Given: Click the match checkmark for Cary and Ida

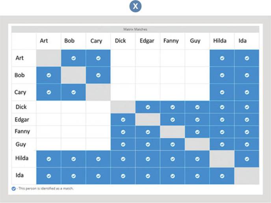Looking at the screenshot, I should (247, 92).
